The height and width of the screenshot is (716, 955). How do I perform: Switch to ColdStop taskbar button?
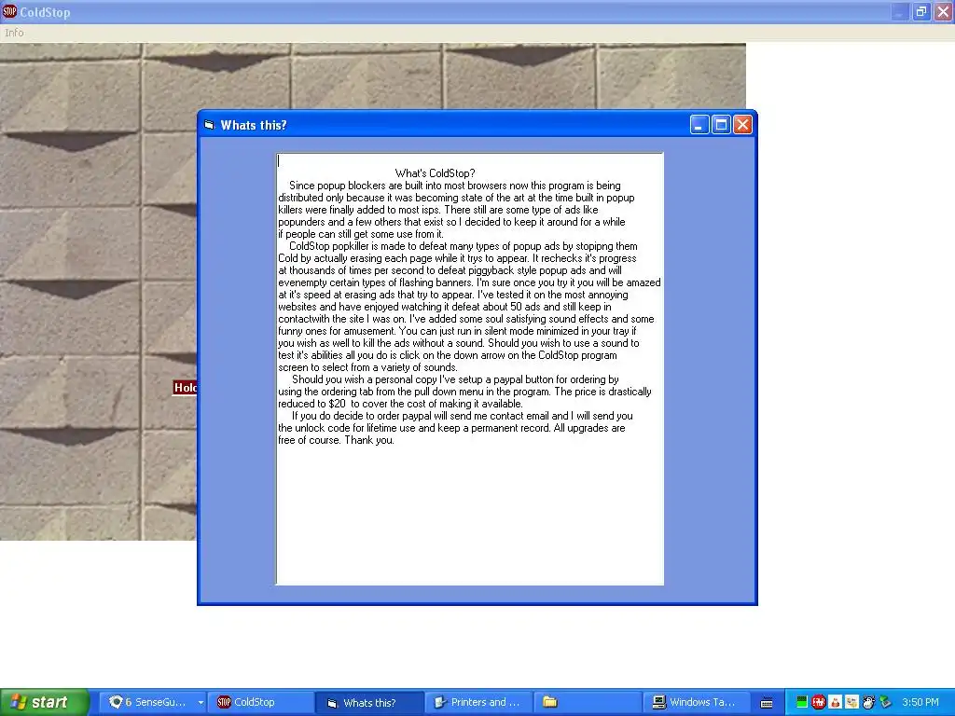tap(261, 702)
